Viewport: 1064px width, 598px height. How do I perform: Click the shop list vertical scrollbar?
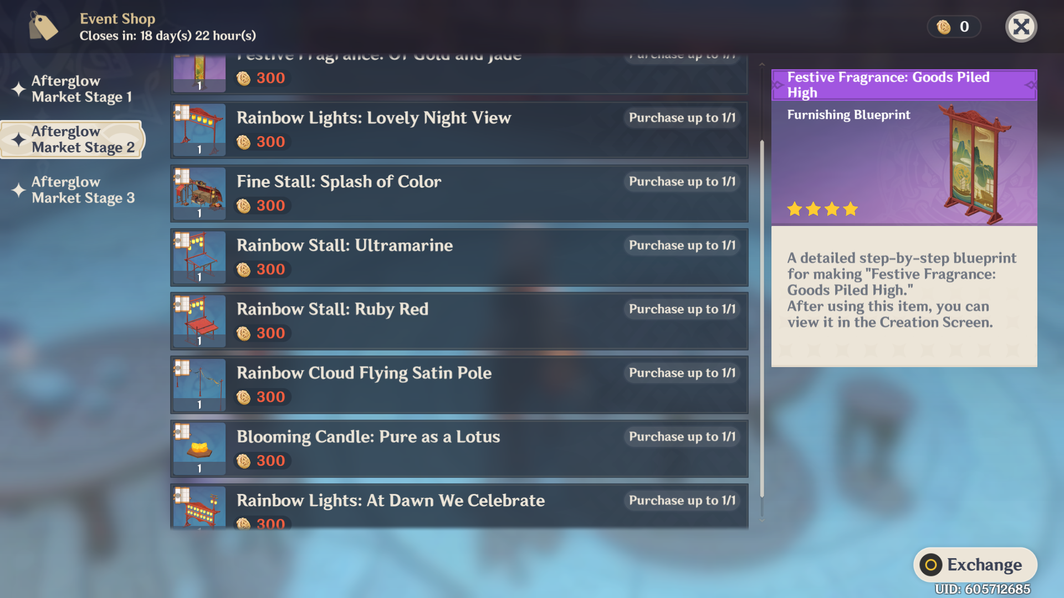point(762,318)
